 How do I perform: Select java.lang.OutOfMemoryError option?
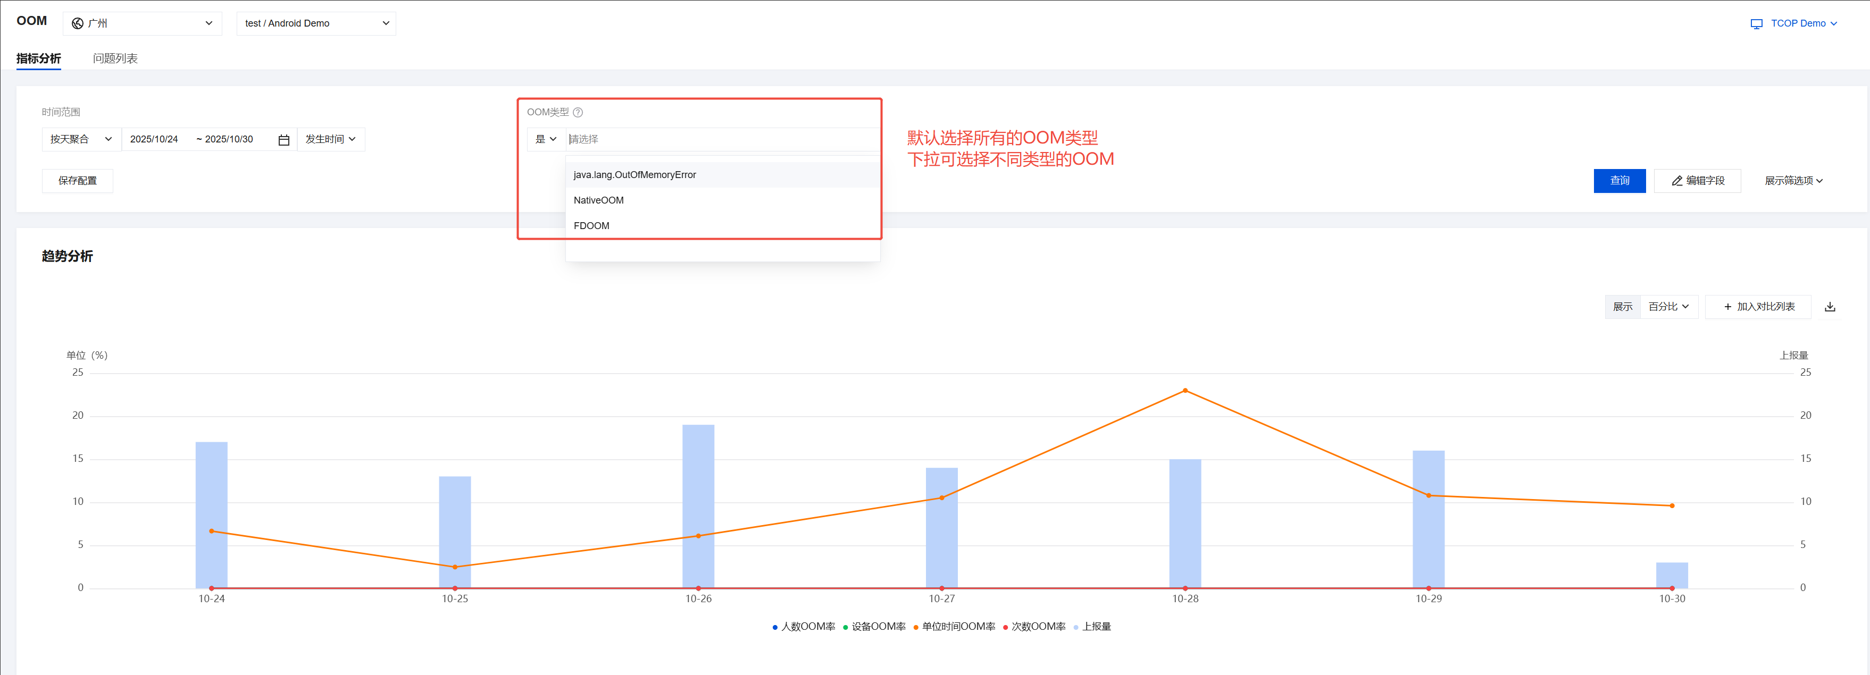[x=635, y=175]
